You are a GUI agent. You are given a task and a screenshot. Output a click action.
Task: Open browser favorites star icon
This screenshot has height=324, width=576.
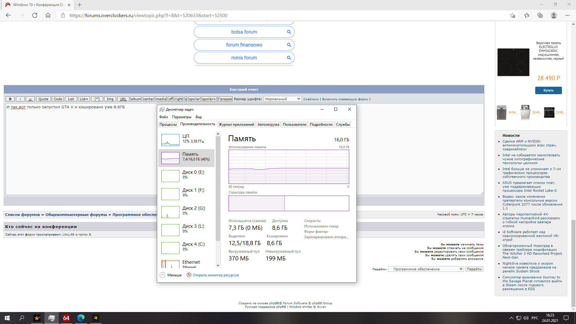tap(527, 15)
